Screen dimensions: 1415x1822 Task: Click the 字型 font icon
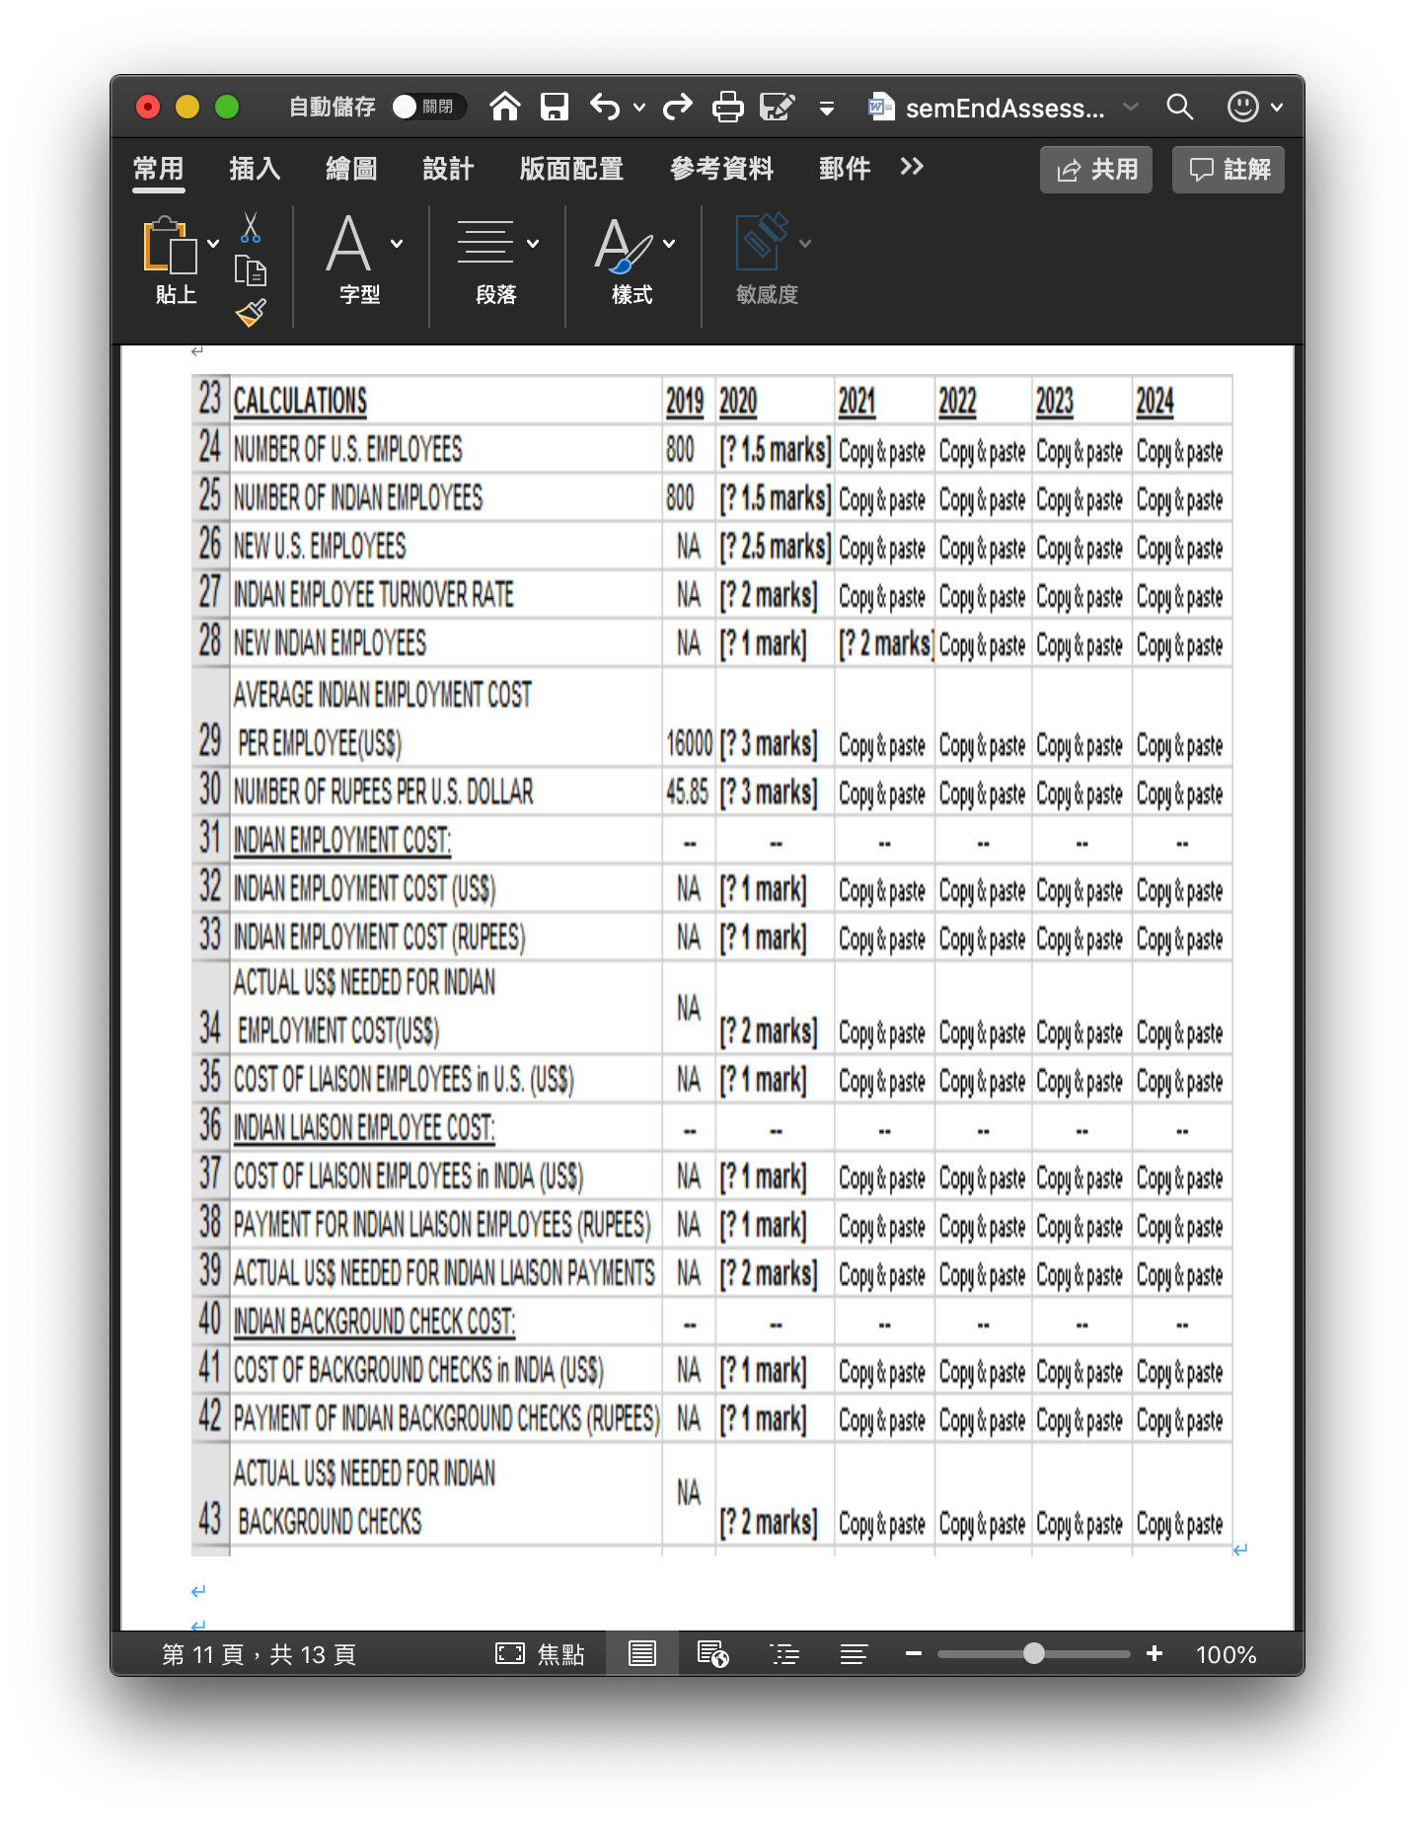[x=349, y=244]
